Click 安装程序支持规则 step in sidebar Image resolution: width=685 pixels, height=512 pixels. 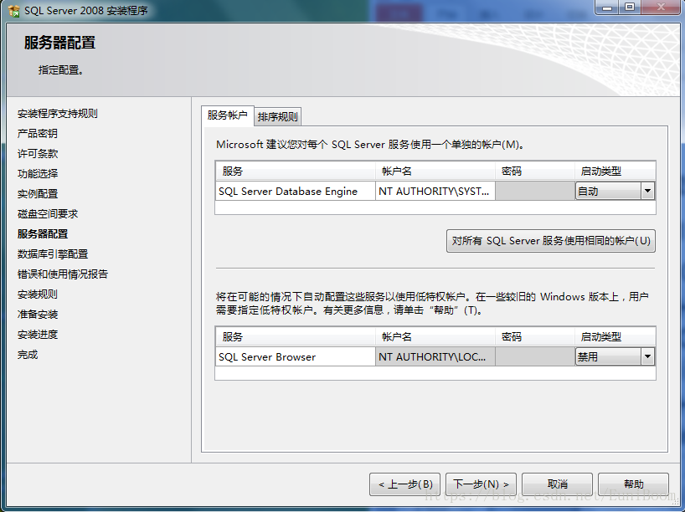click(57, 114)
